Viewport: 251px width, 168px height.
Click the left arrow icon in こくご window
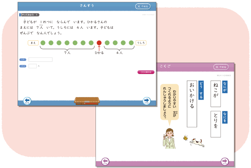(105, 161)
